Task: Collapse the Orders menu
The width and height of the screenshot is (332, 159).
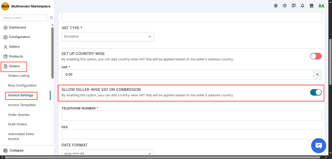Action: click(x=14, y=66)
